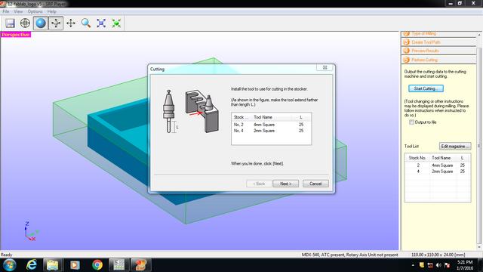
Task: Click the Stock column header in dialog
Action: pos(241,117)
